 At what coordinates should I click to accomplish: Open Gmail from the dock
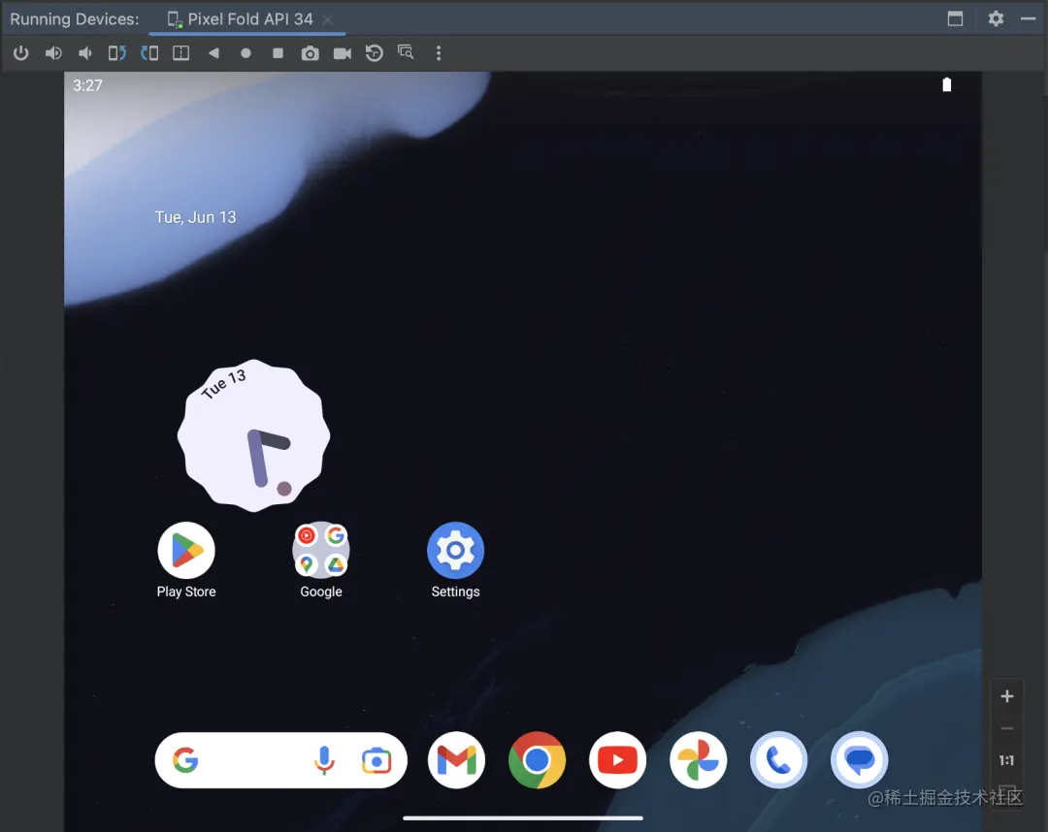[x=456, y=760]
